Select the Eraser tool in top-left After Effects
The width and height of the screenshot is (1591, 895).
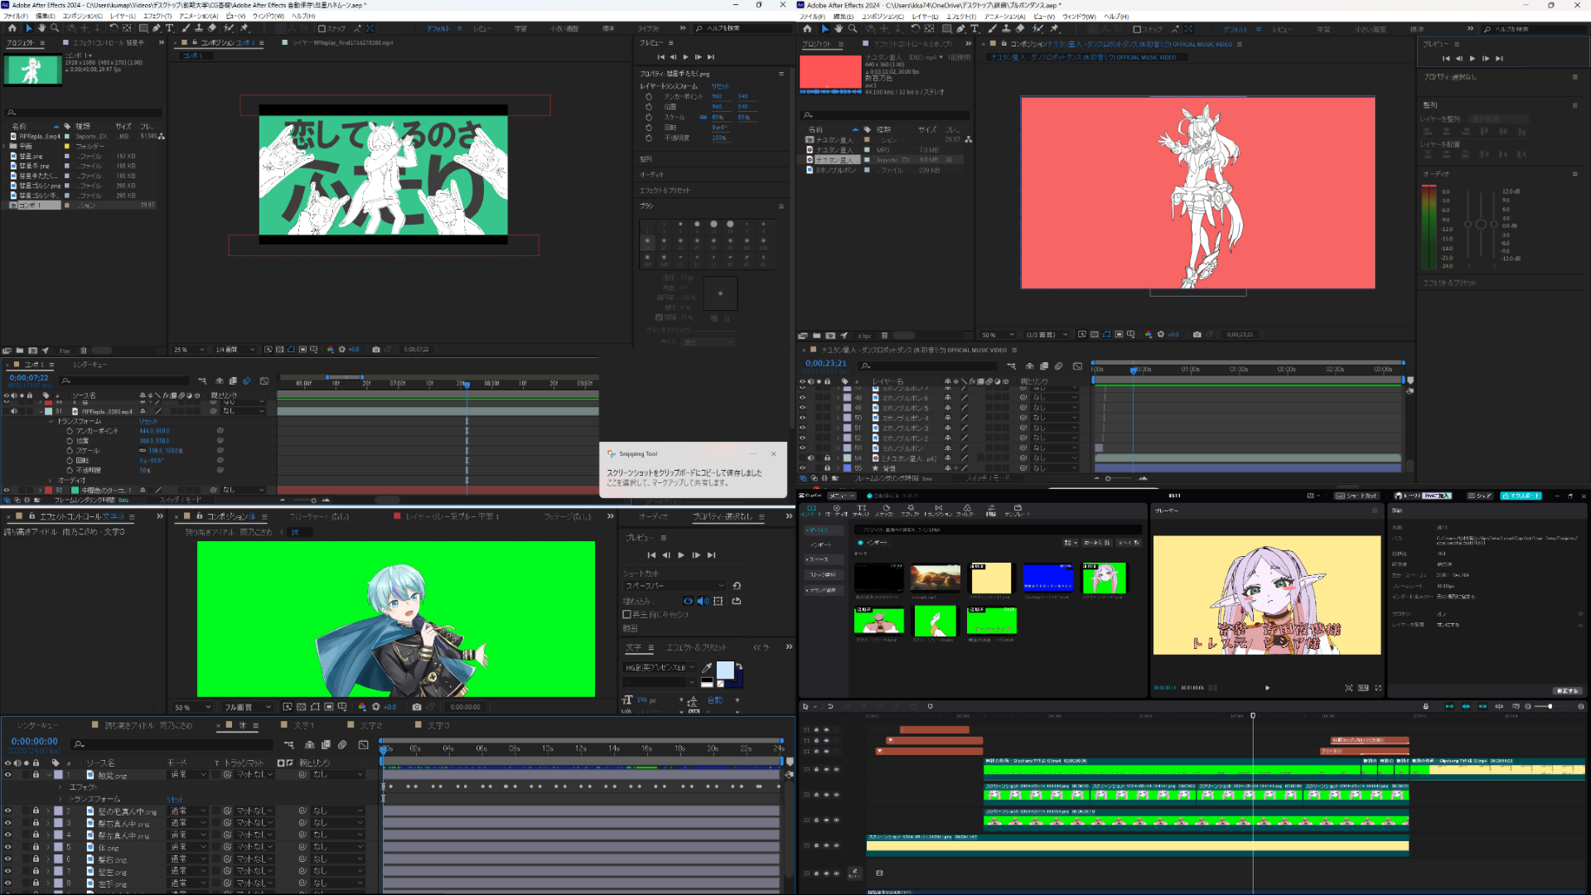(212, 28)
